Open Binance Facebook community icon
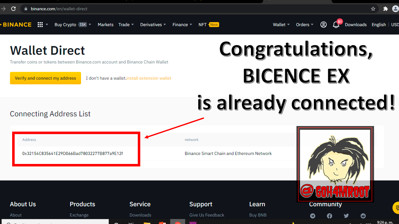 pos(329,216)
